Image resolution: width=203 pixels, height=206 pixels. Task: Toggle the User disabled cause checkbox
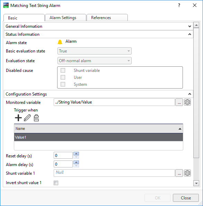[x=63, y=77]
